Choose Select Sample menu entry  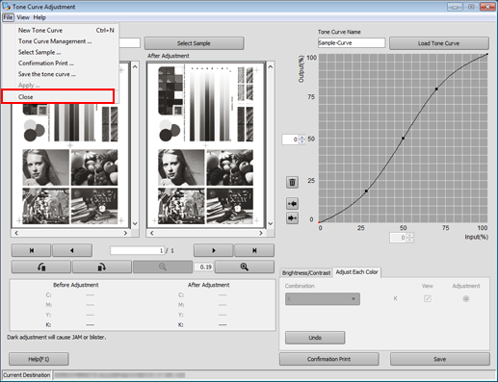[x=61, y=52]
